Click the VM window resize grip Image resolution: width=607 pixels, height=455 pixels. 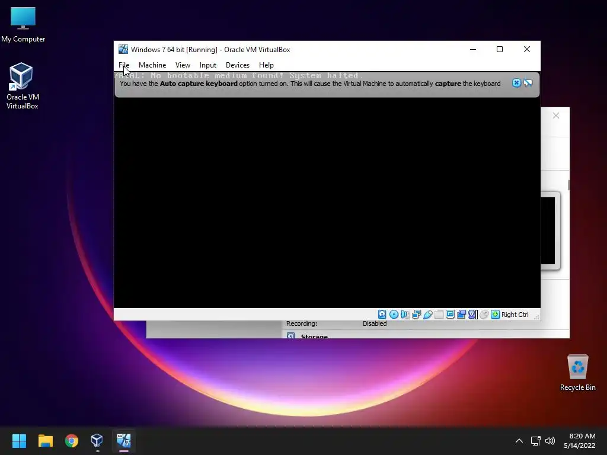pos(536,317)
